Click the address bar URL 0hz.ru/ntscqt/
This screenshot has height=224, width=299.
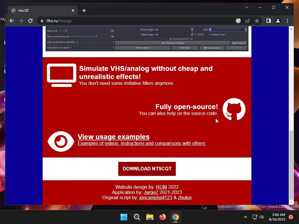[x=59, y=21]
